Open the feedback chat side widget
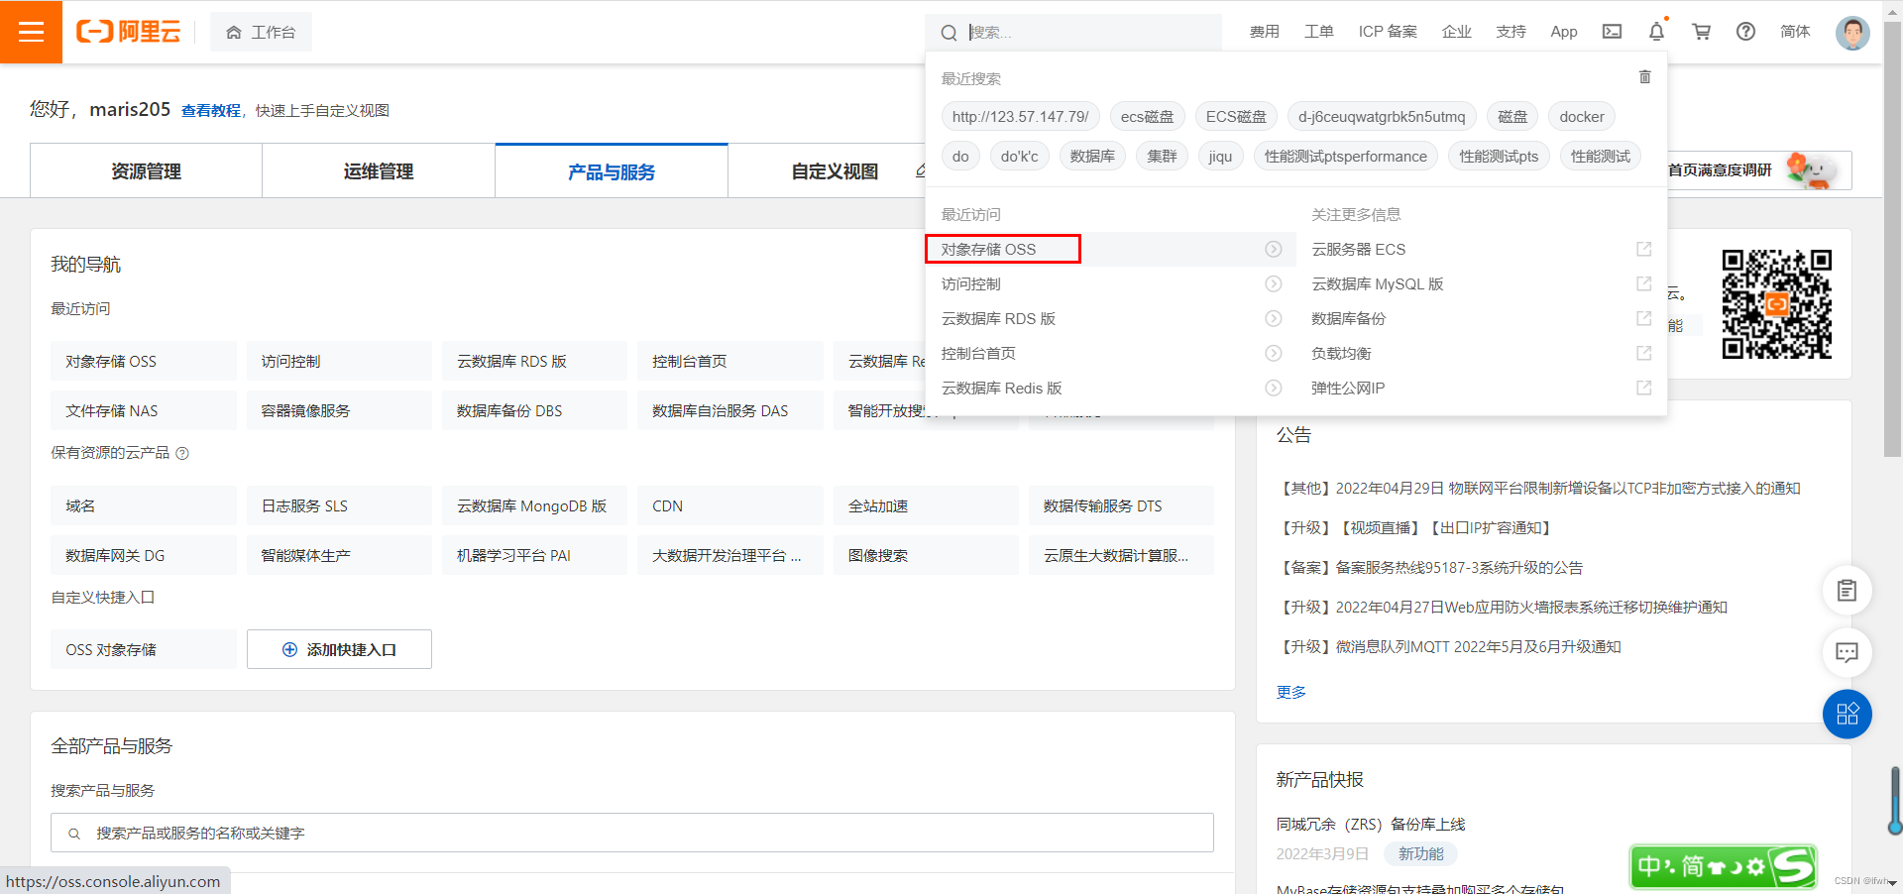Image resolution: width=1903 pixels, height=894 pixels. (x=1846, y=653)
